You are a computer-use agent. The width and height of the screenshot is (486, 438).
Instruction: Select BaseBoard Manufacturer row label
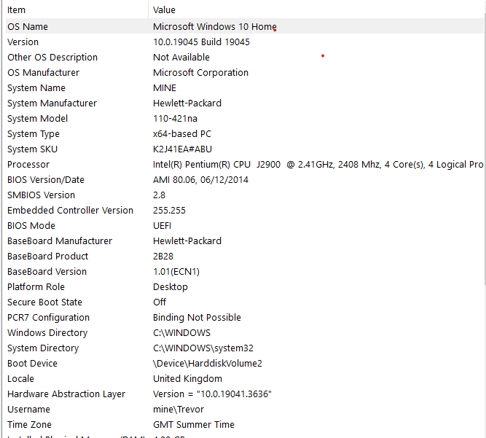point(60,240)
